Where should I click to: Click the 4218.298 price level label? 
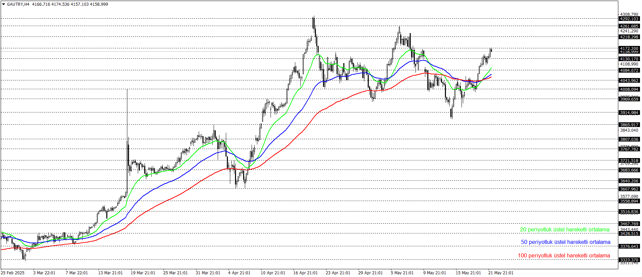pyautogui.click(x=629, y=37)
